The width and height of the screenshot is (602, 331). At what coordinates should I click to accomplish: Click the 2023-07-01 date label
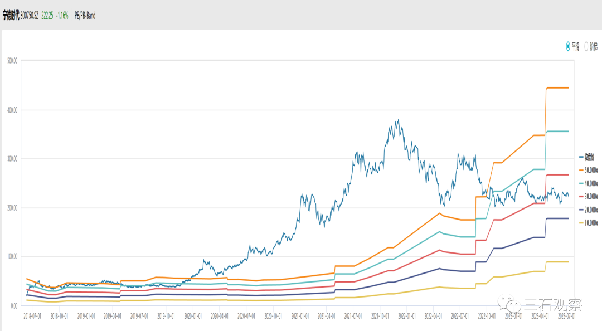(566, 316)
